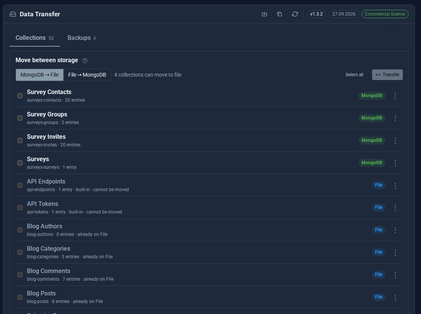Open the more menu for Survey Groups
This screenshot has width=421, height=314.
(x=395, y=118)
